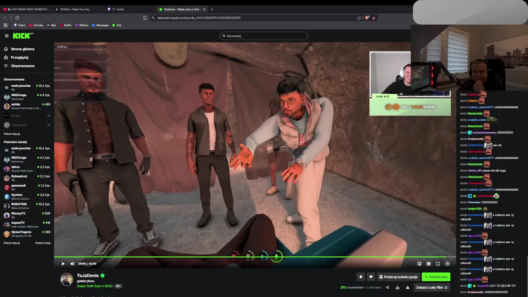Mute the clip volume

(x=72, y=264)
